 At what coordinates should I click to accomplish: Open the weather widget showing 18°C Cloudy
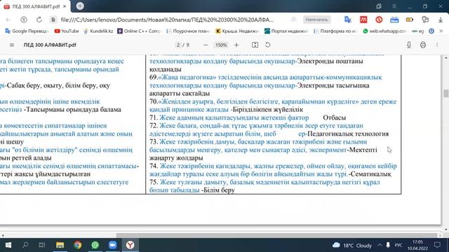coord(352,245)
